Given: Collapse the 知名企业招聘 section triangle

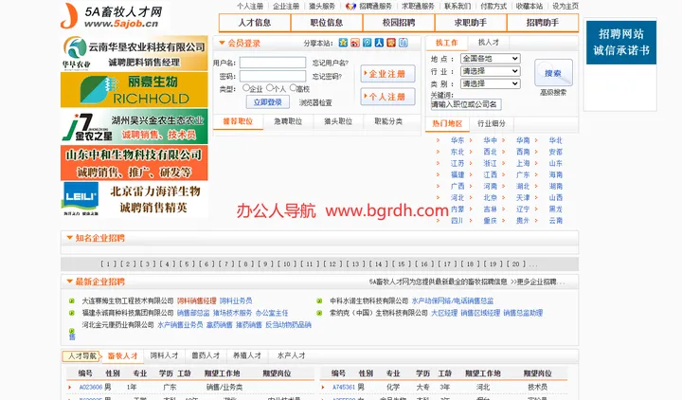Looking at the screenshot, I should coord(69,238).
